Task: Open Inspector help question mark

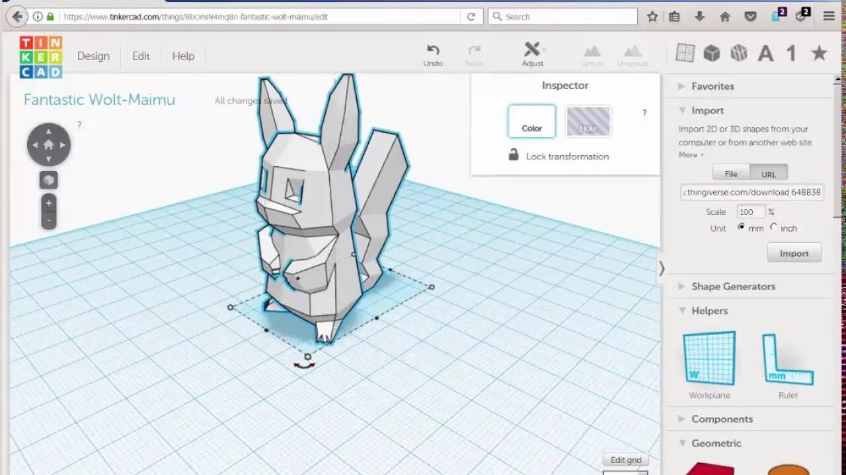Action: [x=644, y=113]
